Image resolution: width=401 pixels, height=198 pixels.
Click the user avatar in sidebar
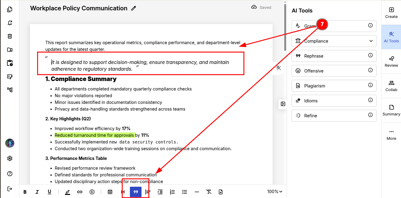pyautogui.click(x=10, y=143)
